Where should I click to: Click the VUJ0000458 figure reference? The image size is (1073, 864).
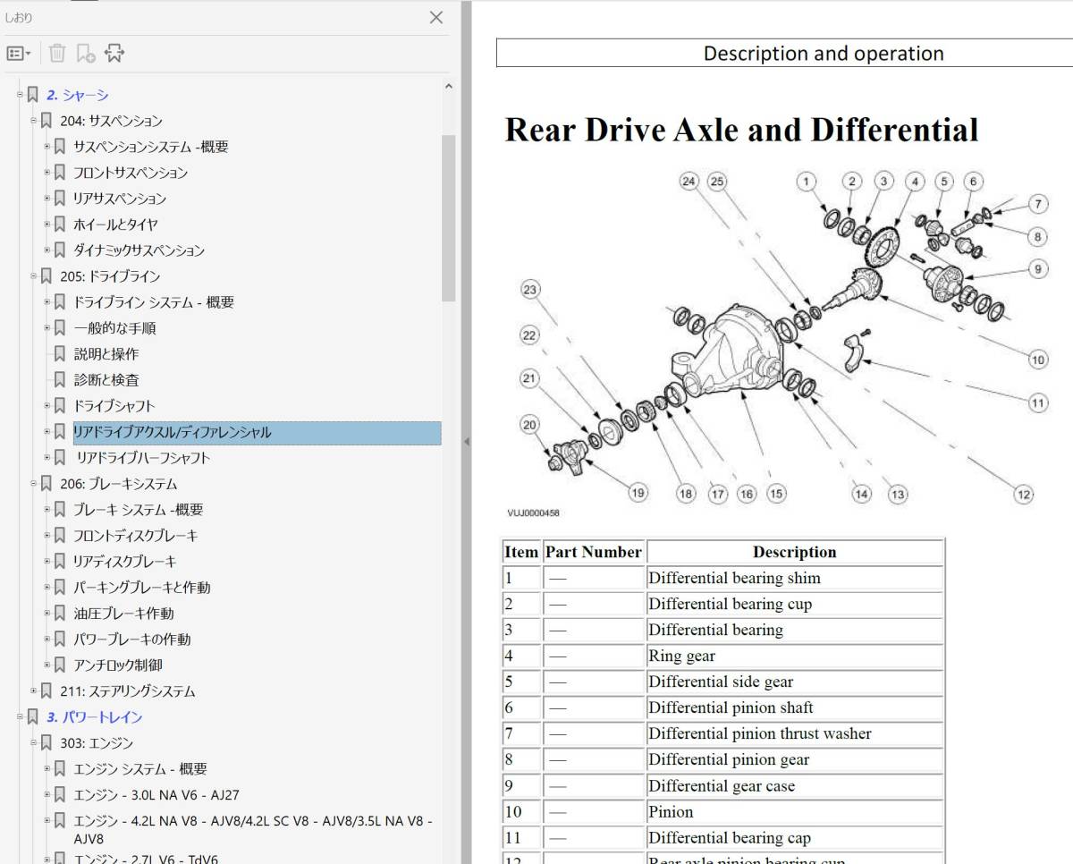pyautogui.click(x=535, y=513)
